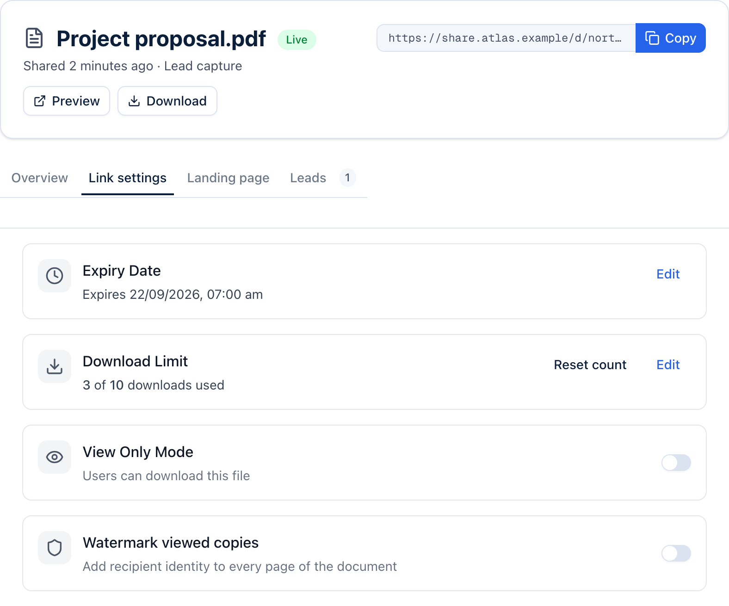
Task: Edit the Expiry Date setting
Action: pyautogui.click(x=668, y=274)
